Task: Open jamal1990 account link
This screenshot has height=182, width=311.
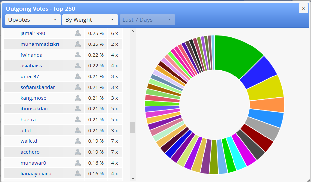Action: [33, 33]
